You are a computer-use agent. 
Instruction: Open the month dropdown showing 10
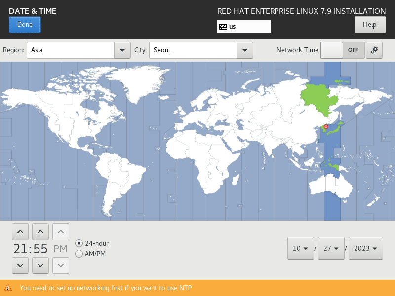coord(301,248)
